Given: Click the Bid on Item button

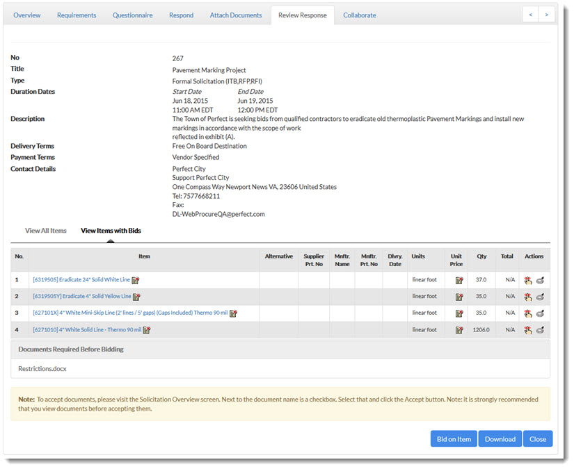Looking at the screenshot, I should [x=454, y=439].
